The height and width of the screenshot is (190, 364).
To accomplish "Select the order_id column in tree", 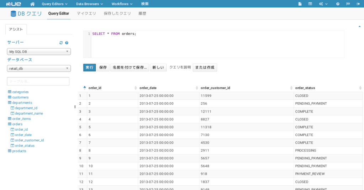I will point(21,130).
